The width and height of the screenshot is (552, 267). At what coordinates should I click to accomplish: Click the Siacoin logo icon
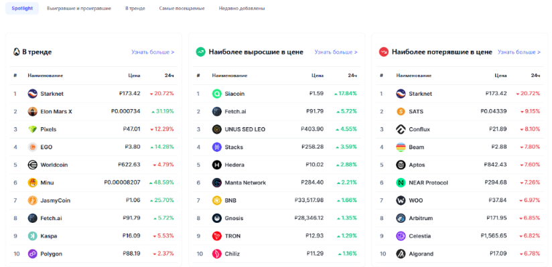click(x=216, y=94)
